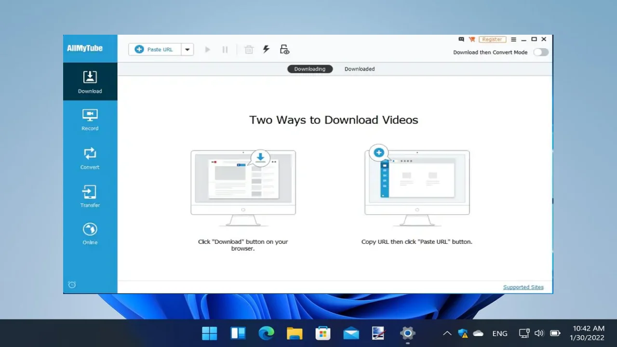617x347 pixels.
Task: Toggle turbo mode lightning icon
Action: (x=266, y=49)
